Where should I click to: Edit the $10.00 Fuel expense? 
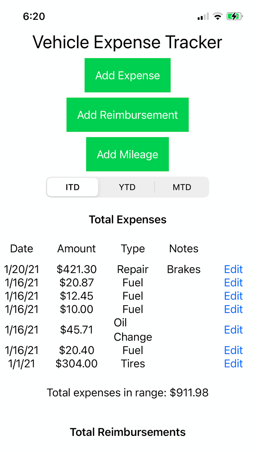point(233,309)
